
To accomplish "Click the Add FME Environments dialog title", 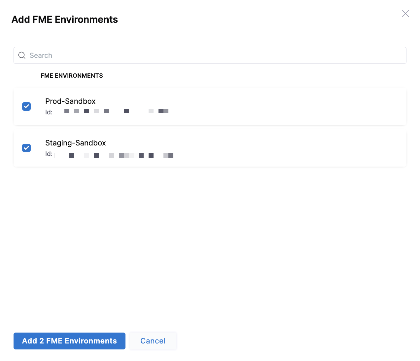I will pos(65,20).
